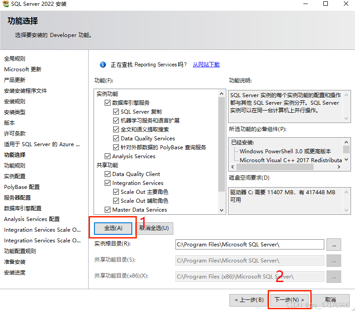Image resolution: width=355 pixels, height=311 pixels.
Task: Click 功能配置规则 step in sidebar
Action: pyautogui.click(x=20, y=251)
